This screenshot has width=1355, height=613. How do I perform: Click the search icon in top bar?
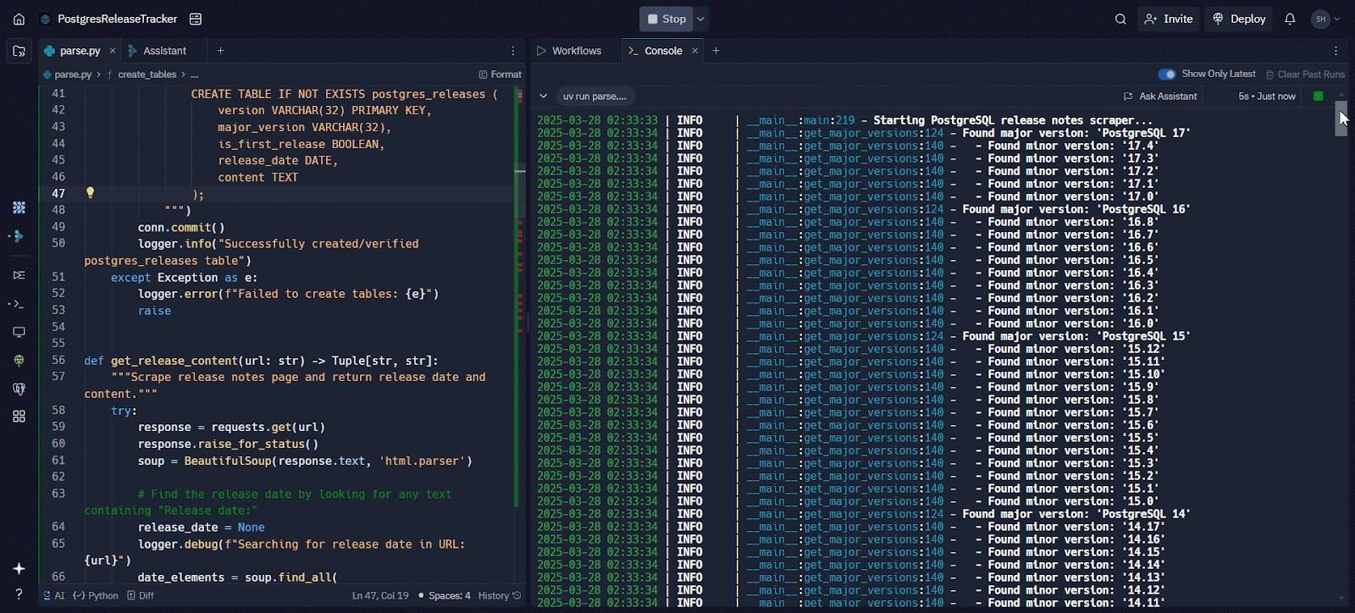(x=1120, y=19)
